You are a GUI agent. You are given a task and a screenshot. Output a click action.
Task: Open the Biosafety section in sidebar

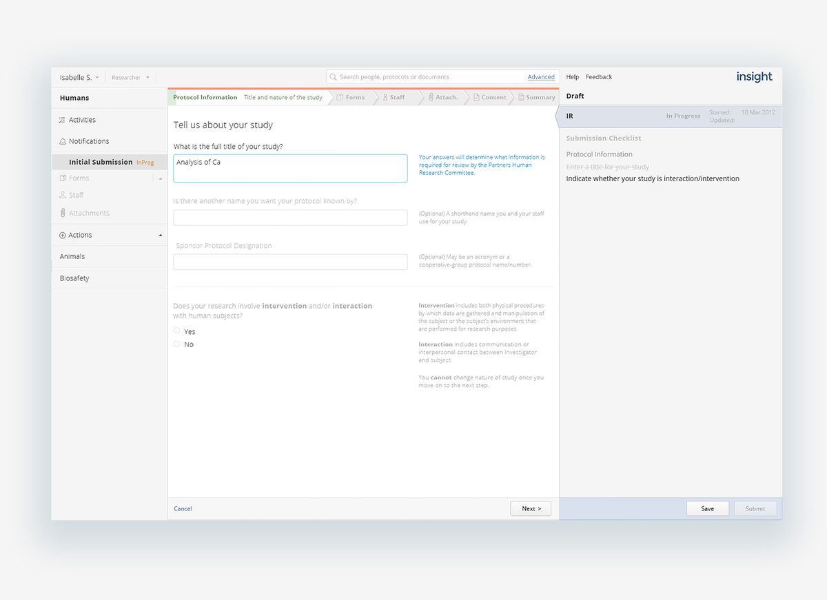tap(109, 278)
